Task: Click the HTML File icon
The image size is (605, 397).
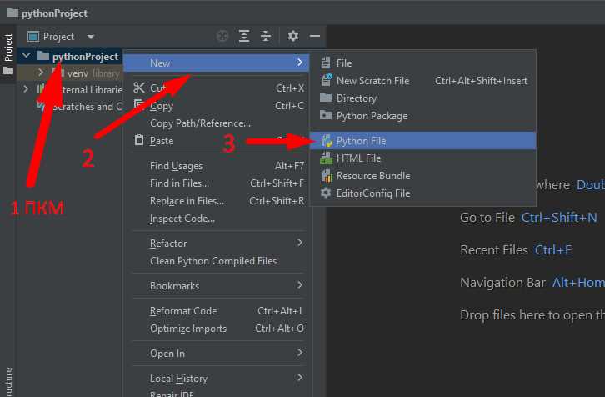Action: click(326, 158)
